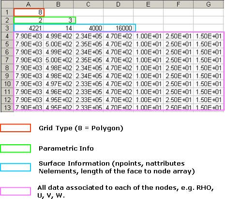This screenshot has width=225, height=199.
Task: Select row header 3
Action: pos(7,28)
